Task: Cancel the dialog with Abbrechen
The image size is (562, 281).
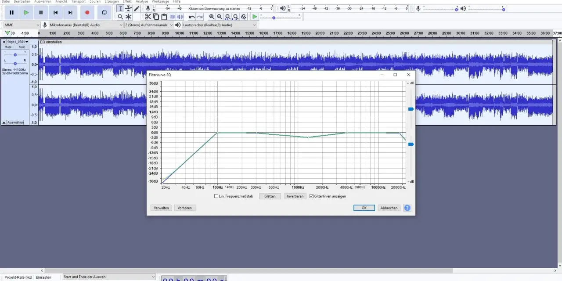Action: (x=389, y=208)
